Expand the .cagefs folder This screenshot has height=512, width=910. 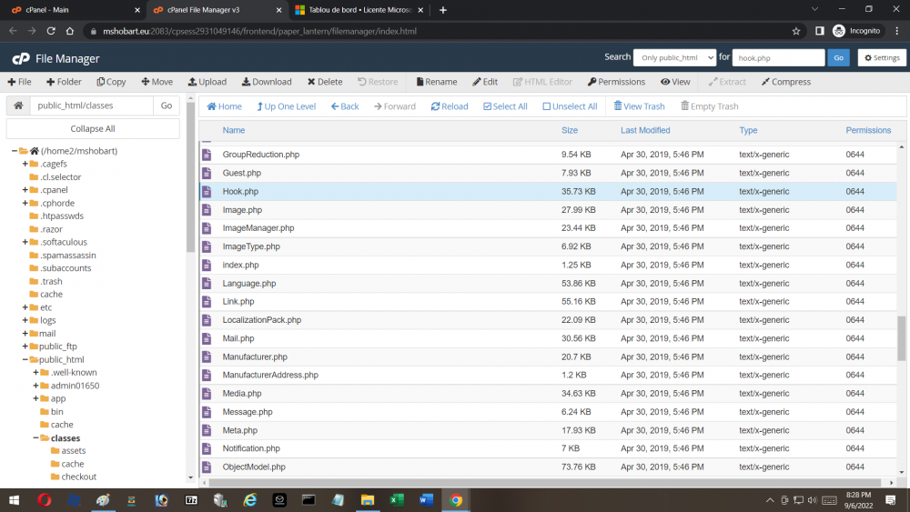point(25,164)
